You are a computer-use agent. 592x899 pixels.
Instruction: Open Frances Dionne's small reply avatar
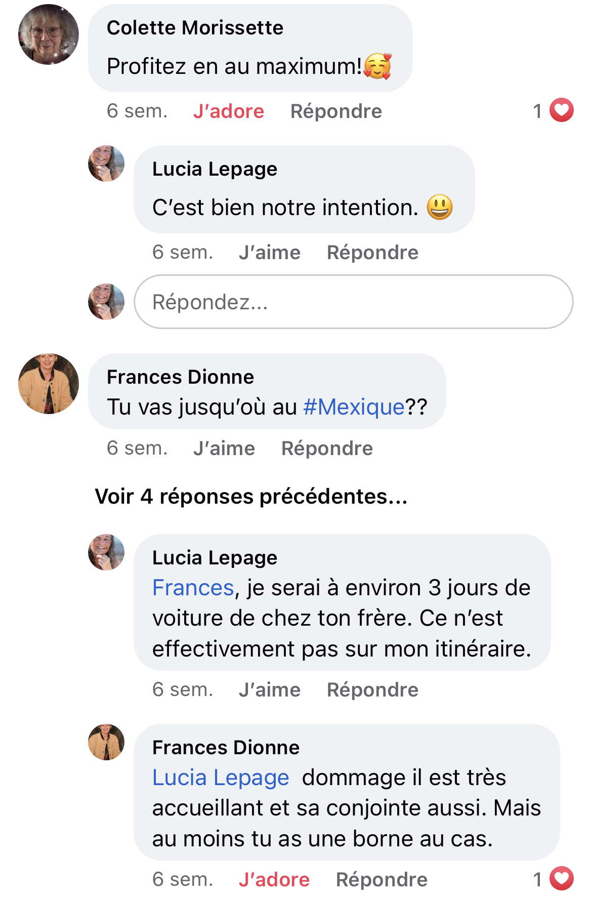click(x=106, y=742)
